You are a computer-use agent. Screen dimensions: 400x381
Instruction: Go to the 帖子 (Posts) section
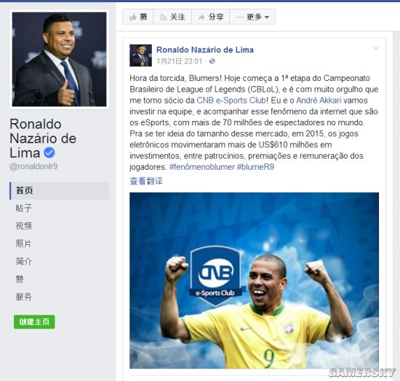pyautogui.click(x=24, y=208)
